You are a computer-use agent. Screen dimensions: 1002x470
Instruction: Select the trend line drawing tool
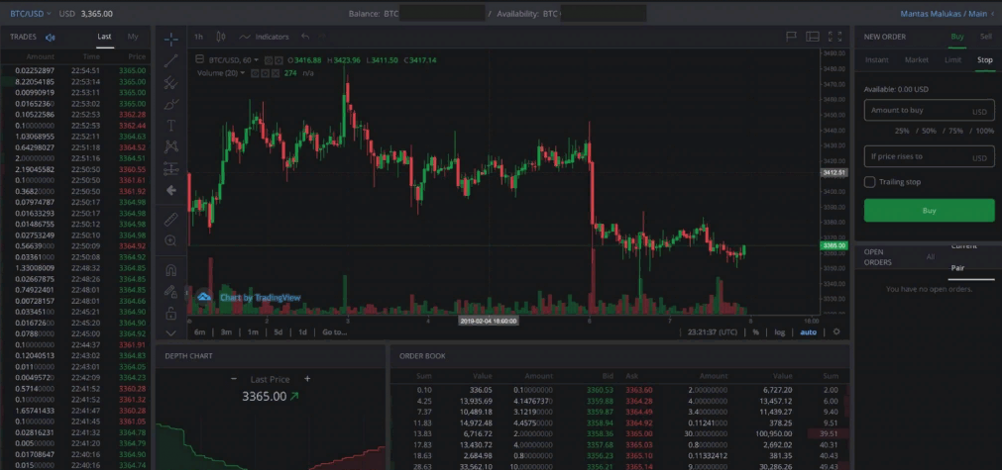coord(170,61)
